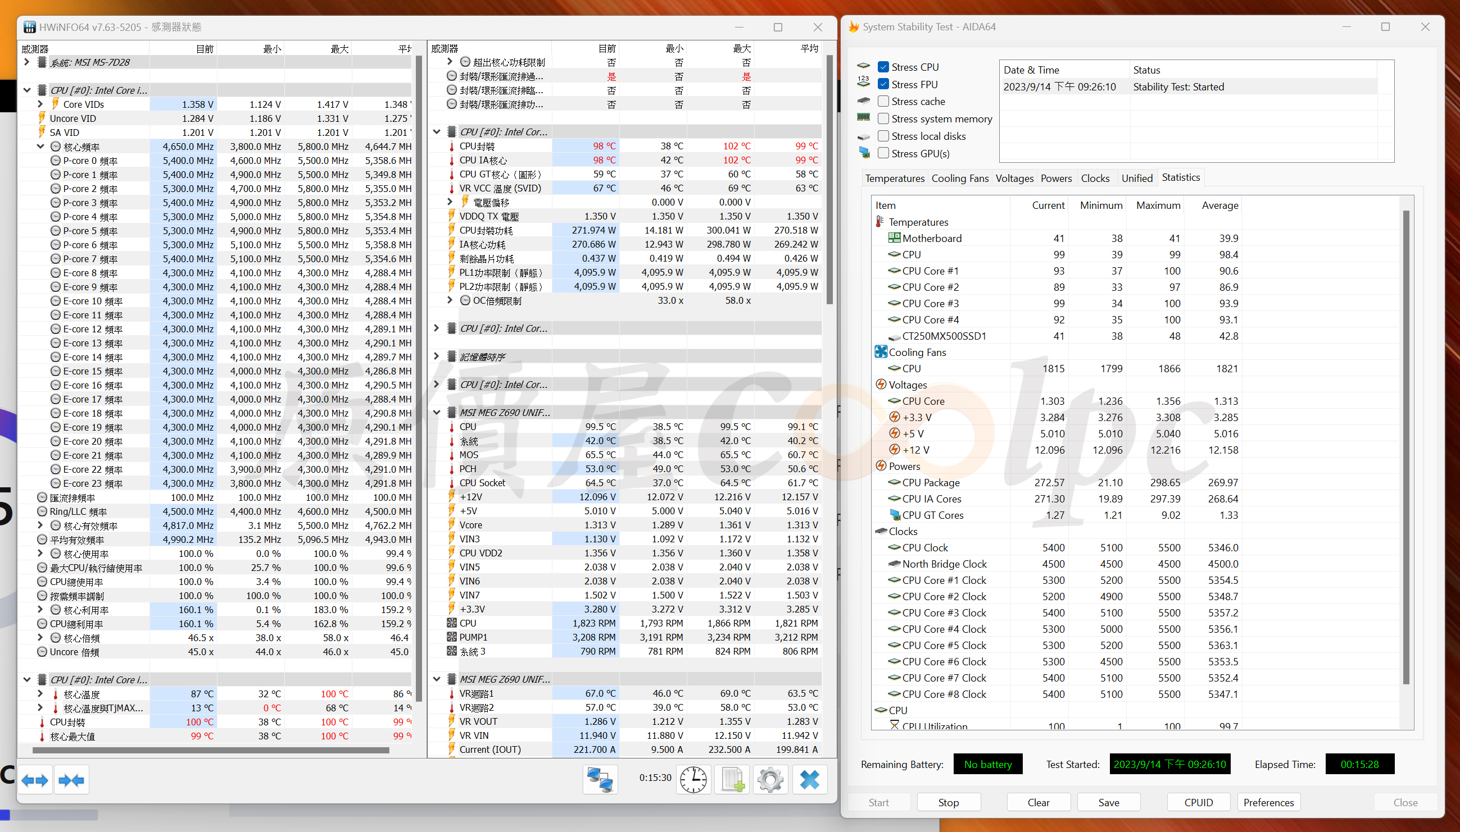
Task: Expand the OC倍頻限制 row
Action: coord(450,300)
